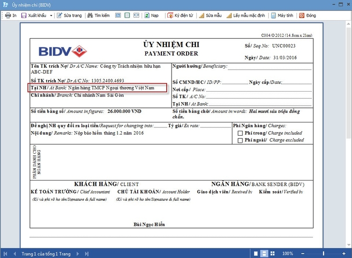Switch to single page layout icon
352x258 pixels.
point(256,254)
